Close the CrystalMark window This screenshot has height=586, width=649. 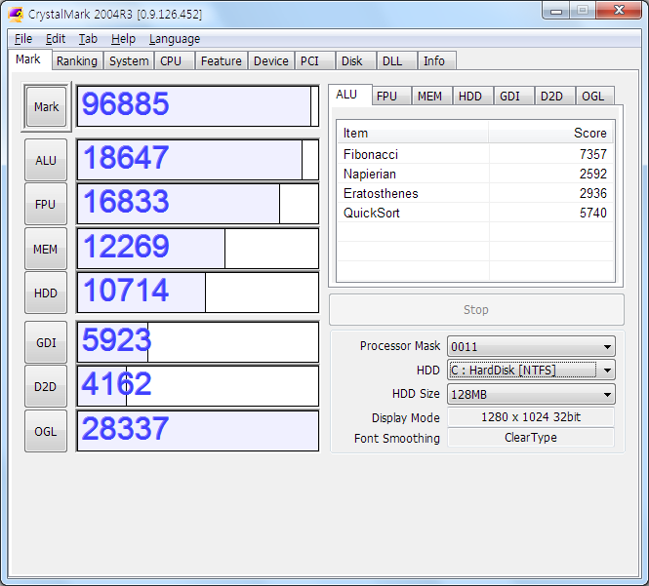619,10
